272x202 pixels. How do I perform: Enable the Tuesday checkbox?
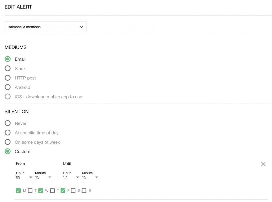(30, 191)
